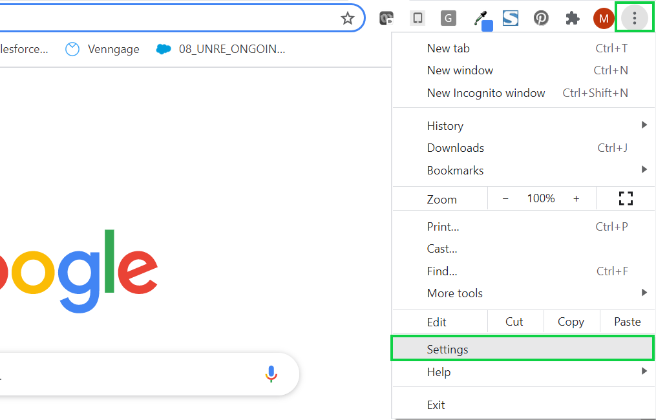Open the 08_UNRE_ONGOIN bookmark
This screenshot has height=420, width=656.
(x=220, y=49)
